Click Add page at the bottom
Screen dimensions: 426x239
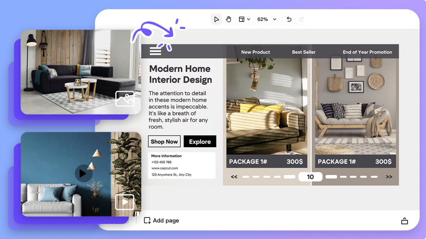[x=161, y=220]
